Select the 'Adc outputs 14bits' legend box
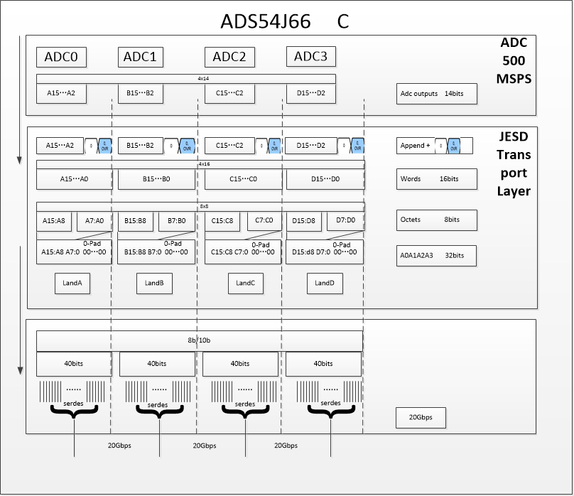The width and height of the screenshot is (574, 496). click(436, 94)
